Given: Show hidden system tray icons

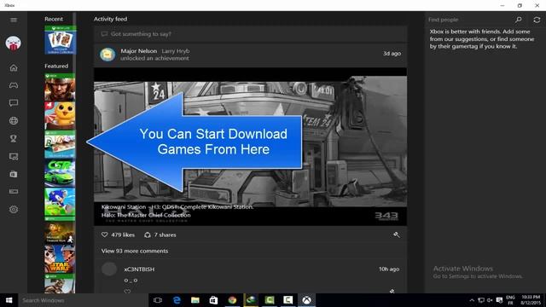Looking at the screenshot, I should click(472, 300).
